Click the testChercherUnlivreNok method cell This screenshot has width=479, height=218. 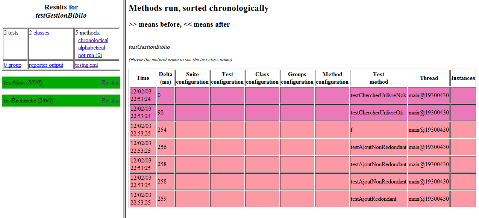378,95
